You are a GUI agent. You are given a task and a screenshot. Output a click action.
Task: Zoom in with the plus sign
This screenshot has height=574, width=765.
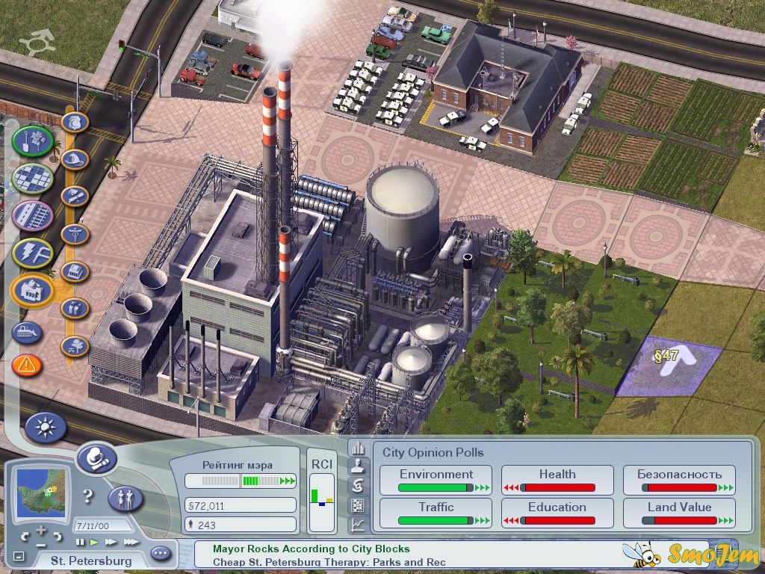click(x=42, y=530)
